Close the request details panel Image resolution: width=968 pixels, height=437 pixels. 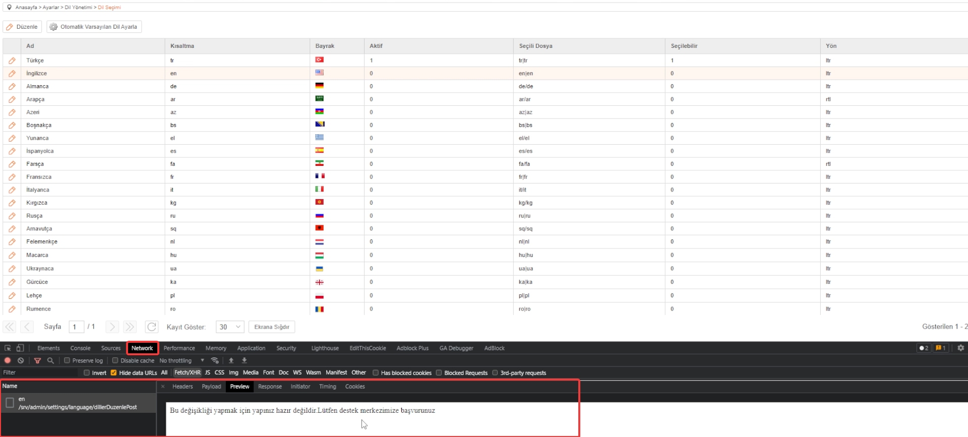click(x=163, y=387)
